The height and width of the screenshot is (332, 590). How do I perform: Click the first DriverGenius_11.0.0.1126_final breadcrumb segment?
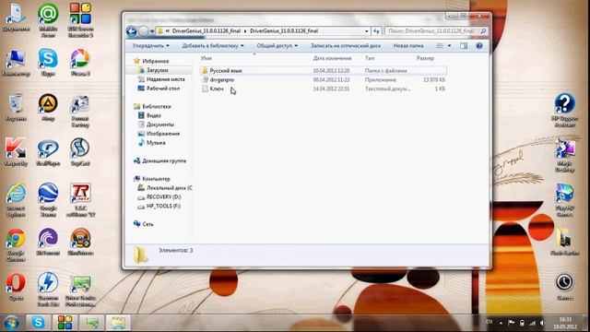(206, 31)
